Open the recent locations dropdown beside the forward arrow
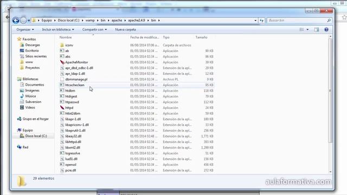The width and height of the screenshot is (347, 195). [29, 21]
